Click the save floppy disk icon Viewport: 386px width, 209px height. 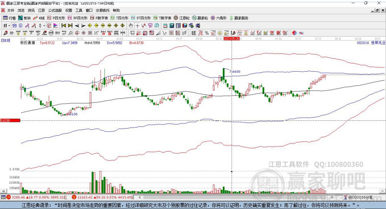coord(185,26)
